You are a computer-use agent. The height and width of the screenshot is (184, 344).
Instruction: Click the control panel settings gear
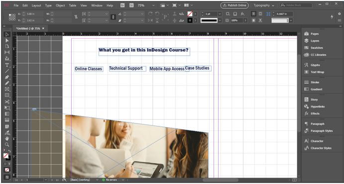tap(340, 14)
